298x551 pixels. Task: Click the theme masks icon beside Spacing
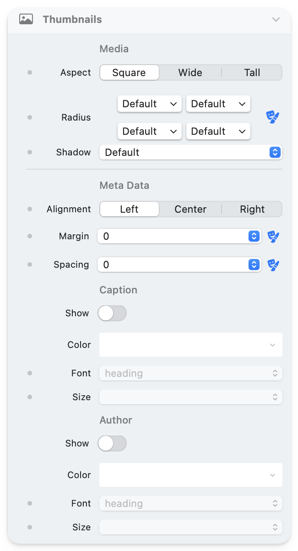tap(273, 265)
